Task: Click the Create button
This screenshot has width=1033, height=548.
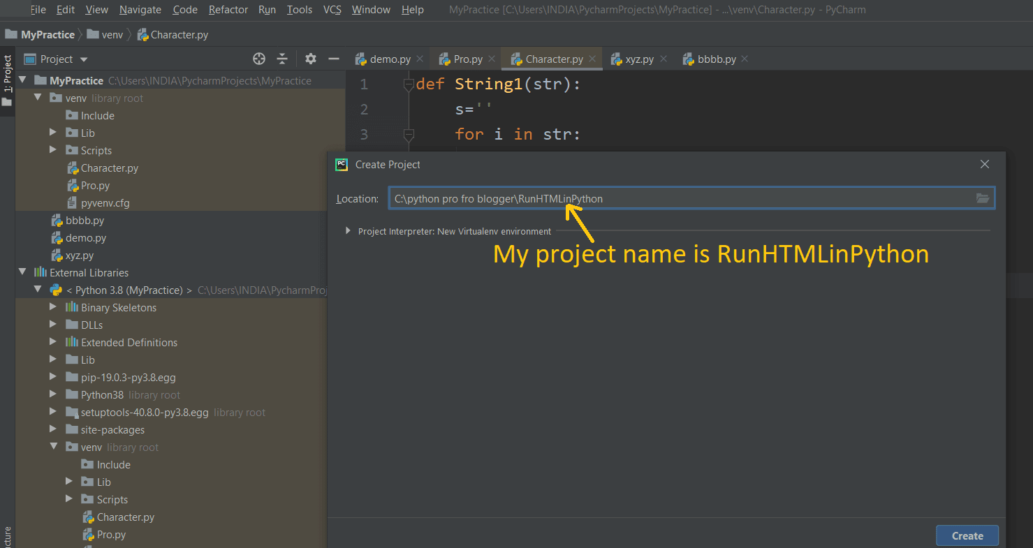Action: tap(967, 535)
